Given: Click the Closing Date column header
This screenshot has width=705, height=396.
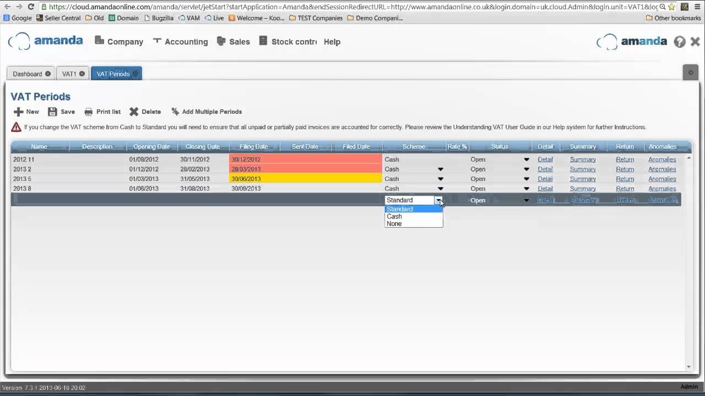Looking at the screenshot, I should (203, 146).
